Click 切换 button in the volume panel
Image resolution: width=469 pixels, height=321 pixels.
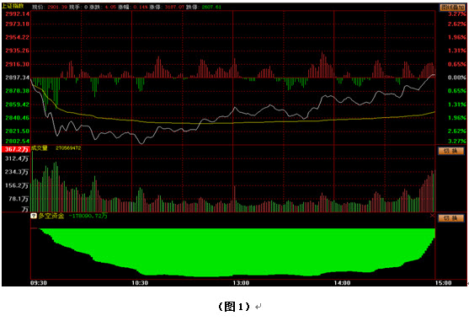(x=450, y=151)
